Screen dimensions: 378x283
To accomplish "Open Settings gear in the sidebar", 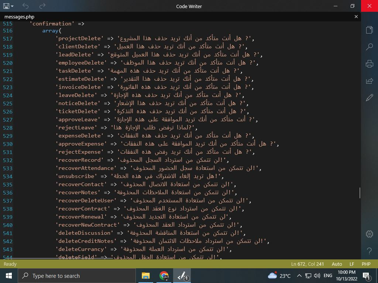I will pyautogui.click(x=369, y=234).
